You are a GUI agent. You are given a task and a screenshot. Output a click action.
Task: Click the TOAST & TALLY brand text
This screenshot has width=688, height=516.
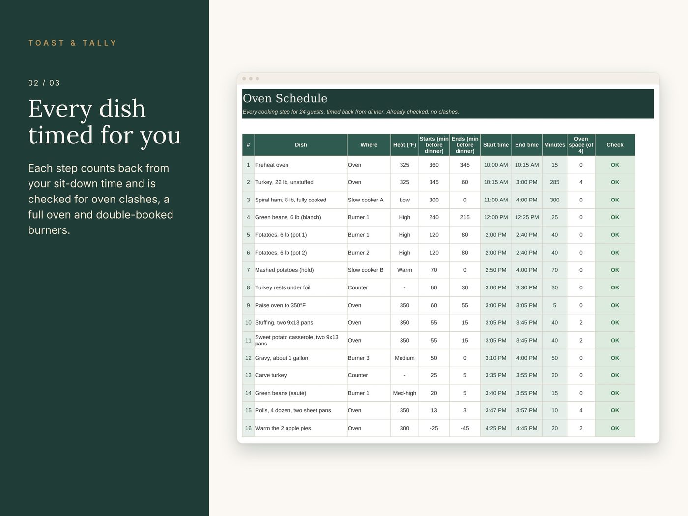72,43
